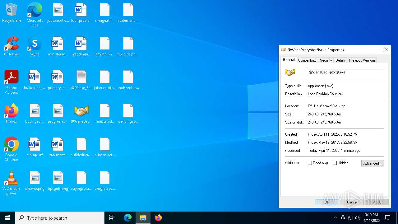Select the statement... Word document icon
This screenshot has height=224, width=398.
[x=58, y=147]
